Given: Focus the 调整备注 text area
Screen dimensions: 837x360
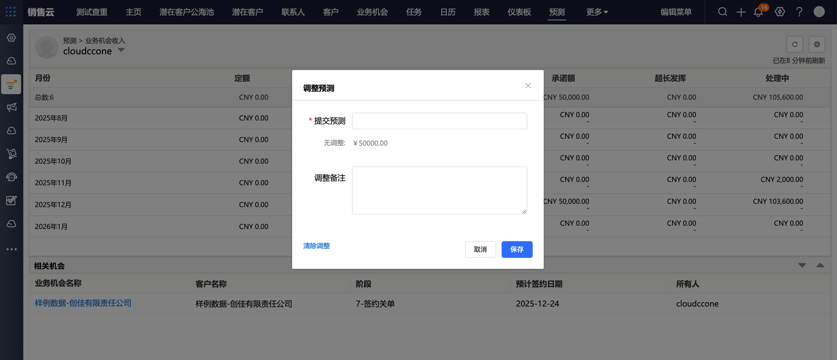Looking at the screenshot, I should [x=439, y=190].
